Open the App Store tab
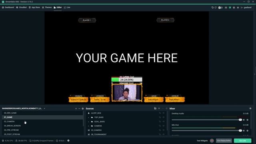The image size is (256, 144). pyautogui.click(x=34, y=7)
